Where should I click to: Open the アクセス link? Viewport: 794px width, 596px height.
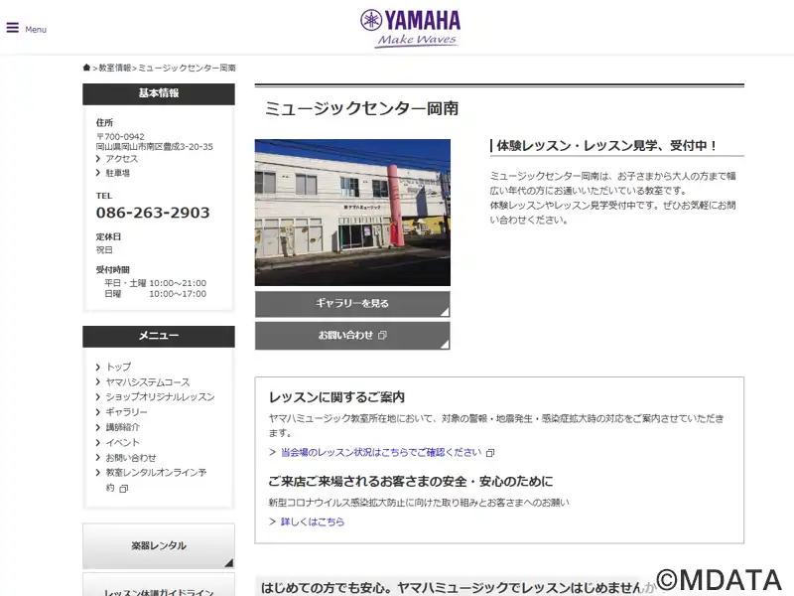click(x=121, y=159)
